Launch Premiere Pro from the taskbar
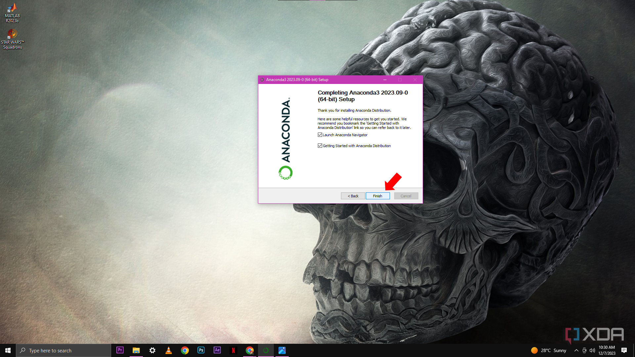 pos(120,350)
